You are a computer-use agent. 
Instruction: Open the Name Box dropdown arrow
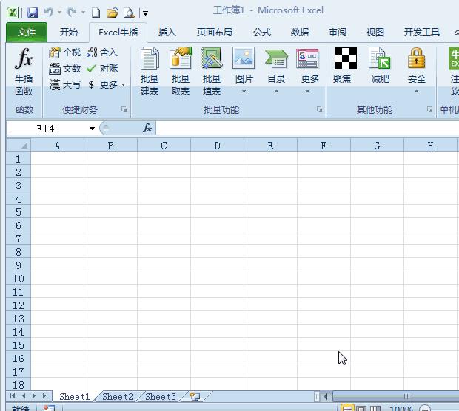92,129
